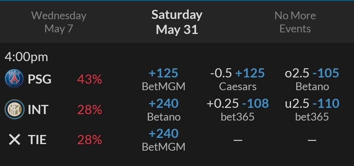This screenshot has width=354, height=166.
Task: Switch to Wednesday May 7 date tab
Action: click(x=59, y=22)
